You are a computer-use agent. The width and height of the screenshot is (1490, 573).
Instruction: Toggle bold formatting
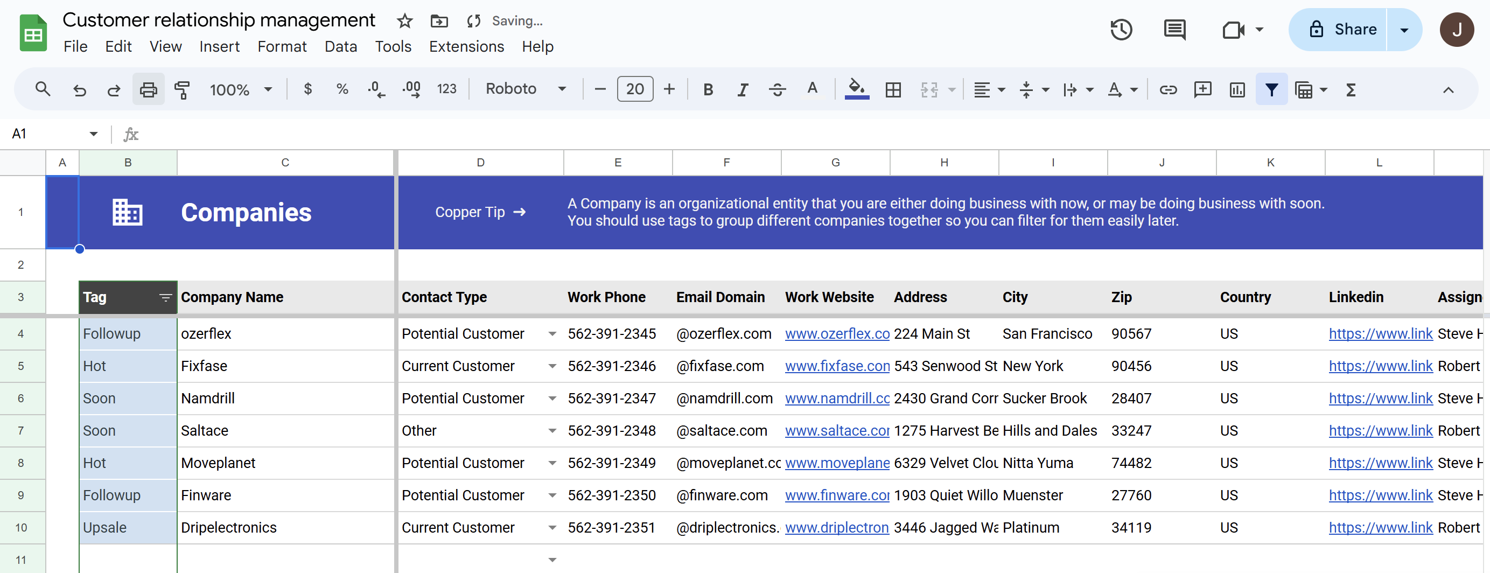point(708,89)
